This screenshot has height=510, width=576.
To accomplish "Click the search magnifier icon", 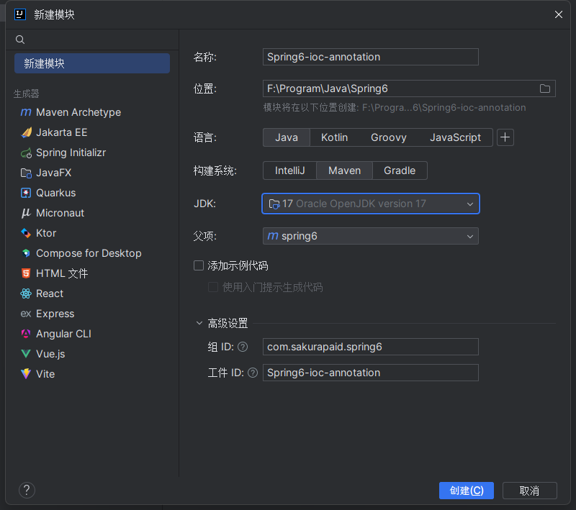I will [x=20, y=40].
